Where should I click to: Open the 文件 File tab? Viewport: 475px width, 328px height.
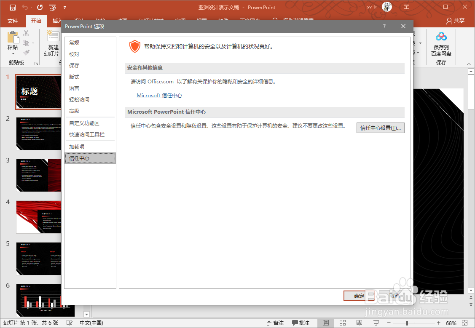coord(12,21)
